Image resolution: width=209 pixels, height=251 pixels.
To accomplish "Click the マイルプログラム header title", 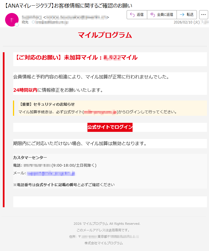I will click(105, 35).
